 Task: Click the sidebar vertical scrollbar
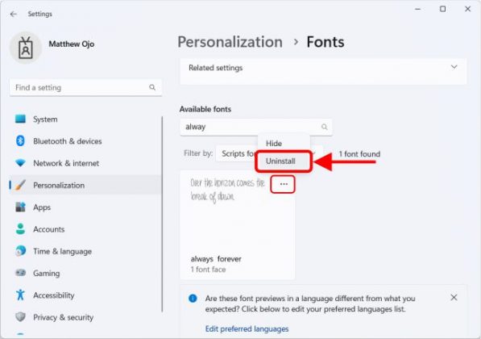coord(162,214)
